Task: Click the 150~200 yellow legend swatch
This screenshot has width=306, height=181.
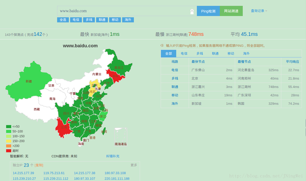Action: pos(9,141)
